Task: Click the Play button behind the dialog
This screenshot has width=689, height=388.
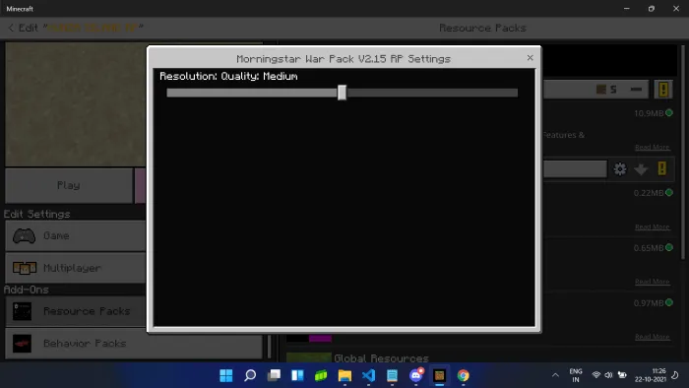Action: point(69,185)
